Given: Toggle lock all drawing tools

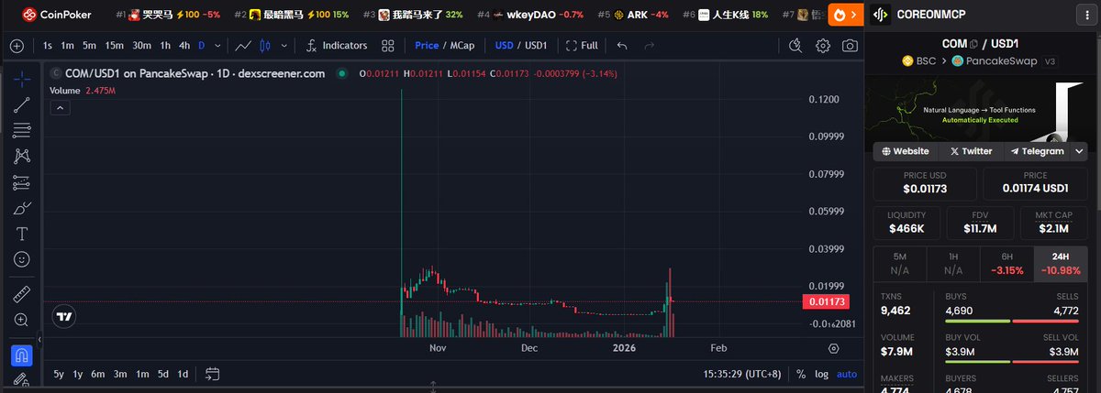Looking at the screenshot, I should pos(21,379).
